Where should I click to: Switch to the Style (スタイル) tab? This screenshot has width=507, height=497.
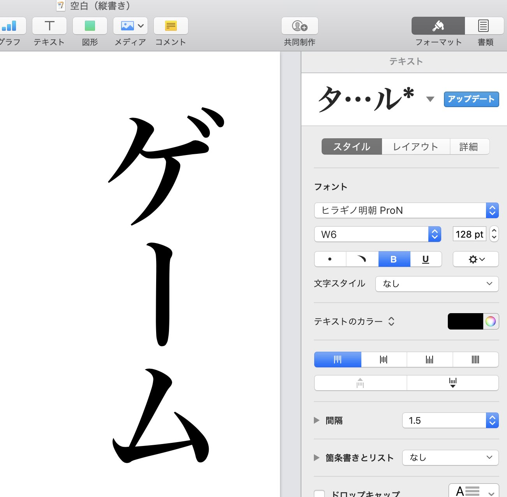[x=352, y=146]
